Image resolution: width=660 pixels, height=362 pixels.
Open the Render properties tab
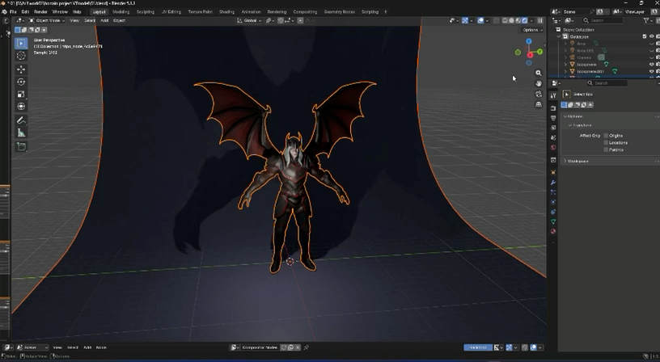point(553,108)
